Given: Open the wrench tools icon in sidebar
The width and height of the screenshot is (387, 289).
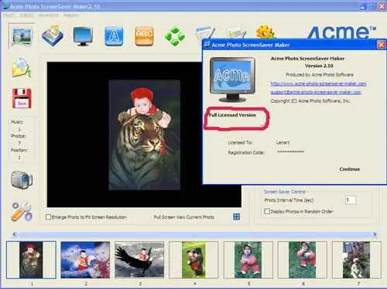Looking at the screenshot, I should (22, 211).
